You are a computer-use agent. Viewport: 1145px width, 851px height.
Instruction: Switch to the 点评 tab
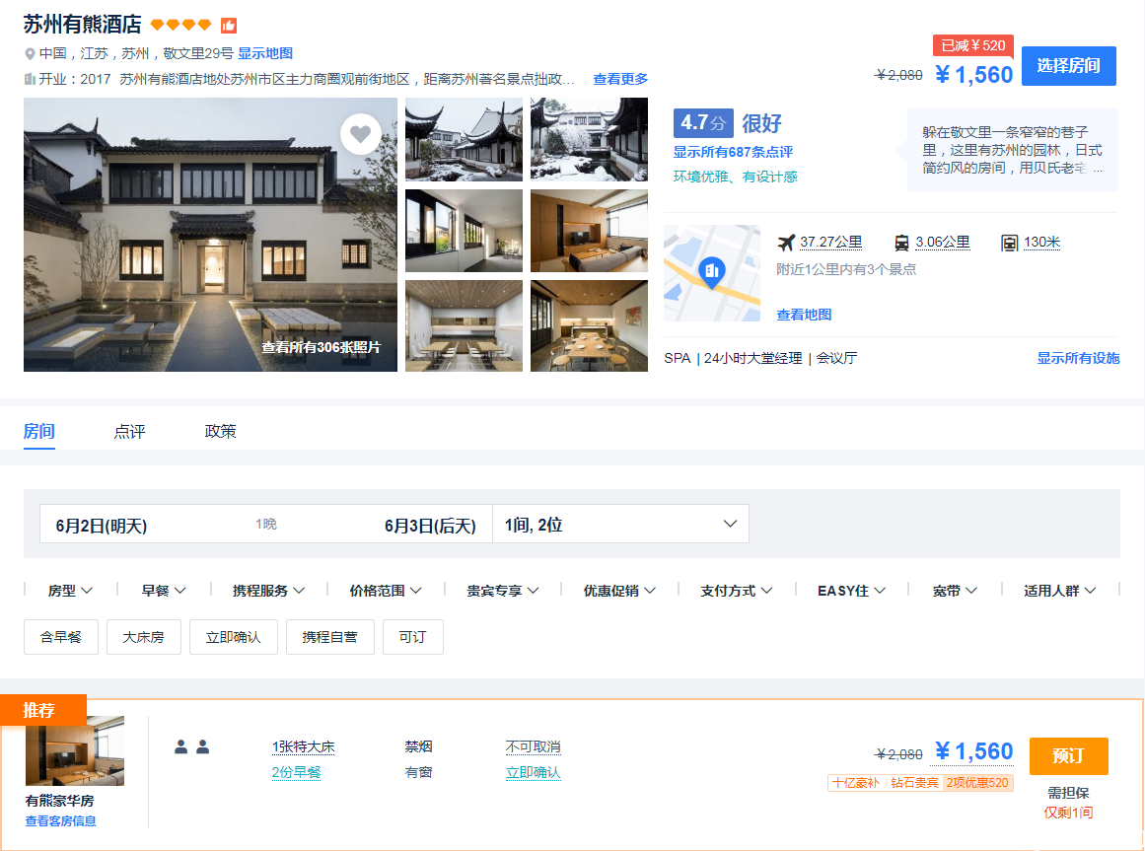pos(129,431)
